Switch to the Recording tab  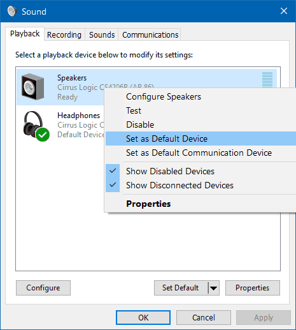[x=64, y=34]
